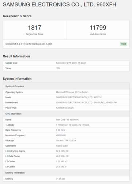Select the L3 Cache label
The image size is (132, 184).
pos(10,167)
